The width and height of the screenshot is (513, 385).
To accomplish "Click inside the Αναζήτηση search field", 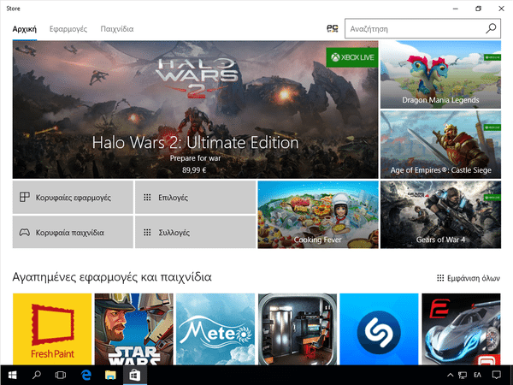I will (415, 28).
